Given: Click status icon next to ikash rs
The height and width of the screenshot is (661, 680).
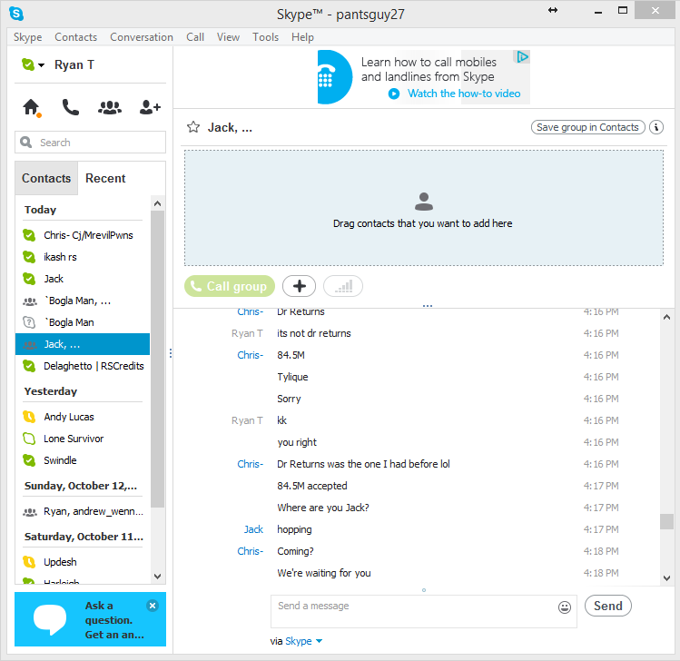Looking at the screenshot, I should click(29, 257).
